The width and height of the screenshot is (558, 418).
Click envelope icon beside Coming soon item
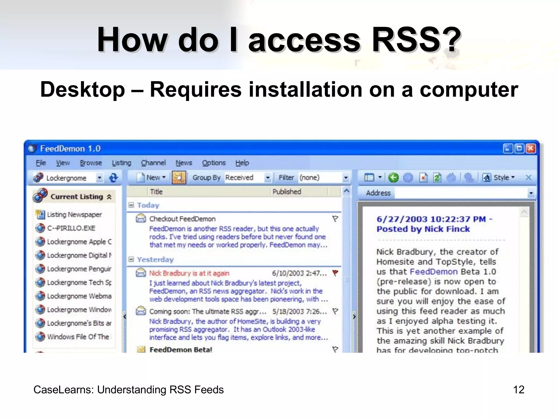coord(141,311)
